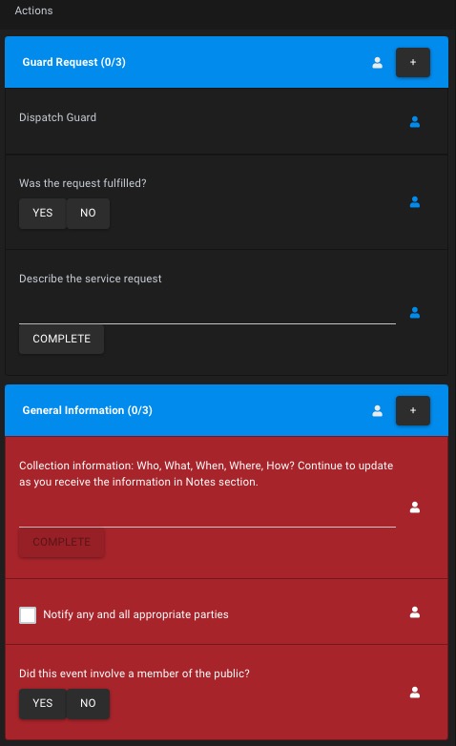456x746 pixels.
Task: Choose NO for event involving public member
Action: click(x=88, y=703)
